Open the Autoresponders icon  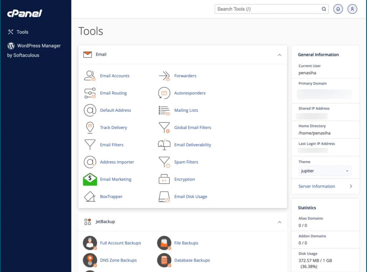164,93
